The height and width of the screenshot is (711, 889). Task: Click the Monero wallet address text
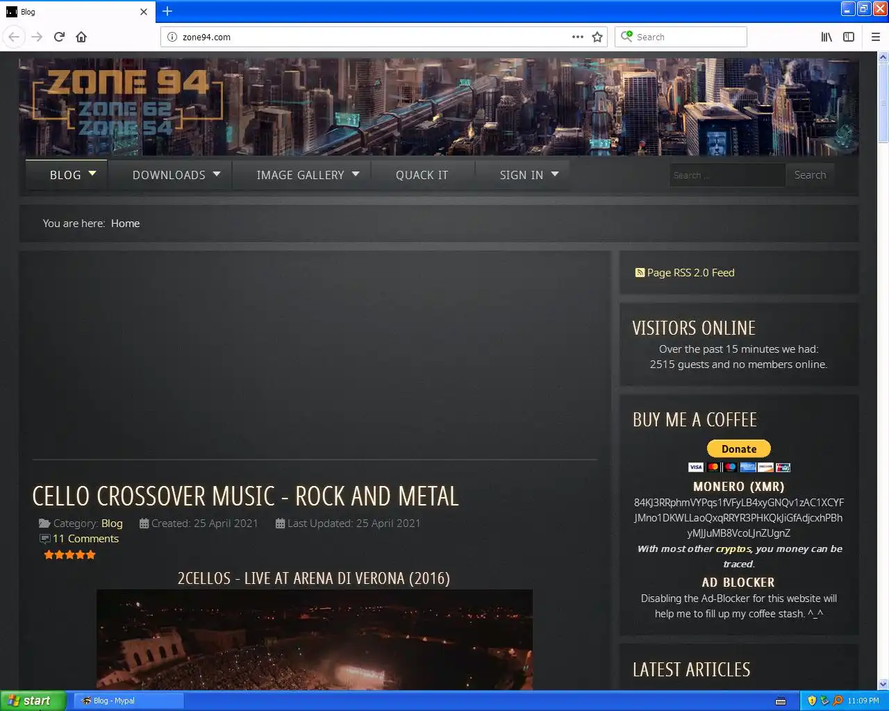[x=739, y=518]
